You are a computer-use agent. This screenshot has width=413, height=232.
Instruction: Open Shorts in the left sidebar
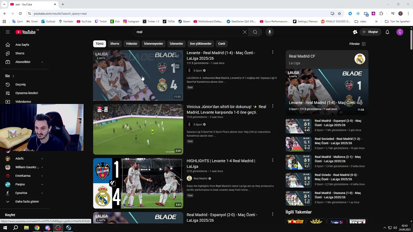tap(20, 53)
